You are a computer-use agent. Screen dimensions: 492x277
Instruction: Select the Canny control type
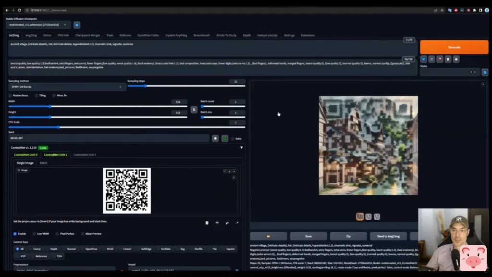34,249
